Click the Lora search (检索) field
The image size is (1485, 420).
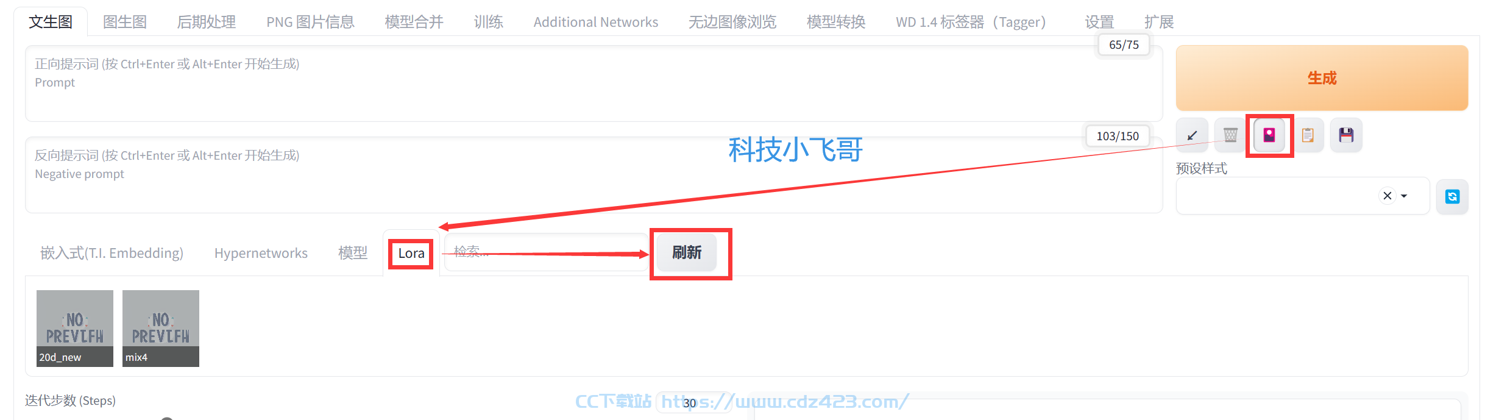[547, 252]
